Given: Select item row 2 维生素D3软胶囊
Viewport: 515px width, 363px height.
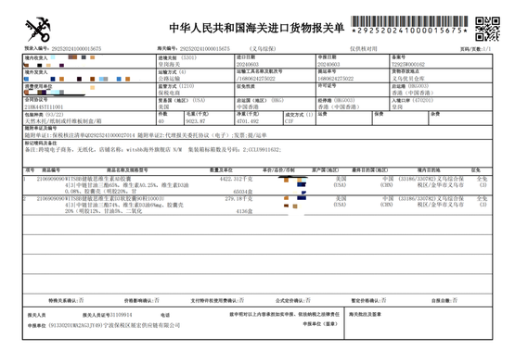Looking at the screenshot, I should click(x=257, y=205).
